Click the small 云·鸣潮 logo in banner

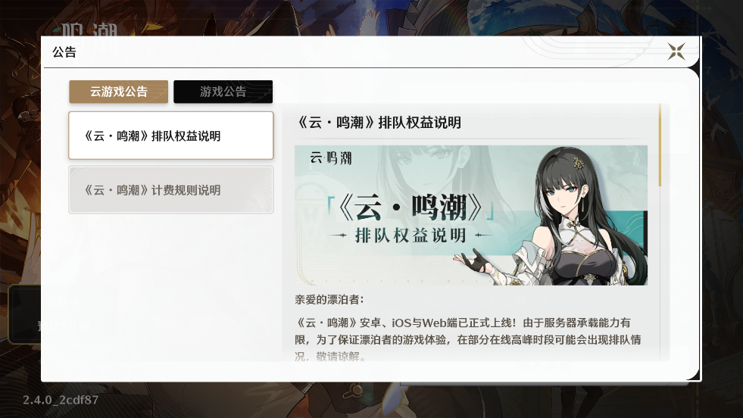coord(331,158)
